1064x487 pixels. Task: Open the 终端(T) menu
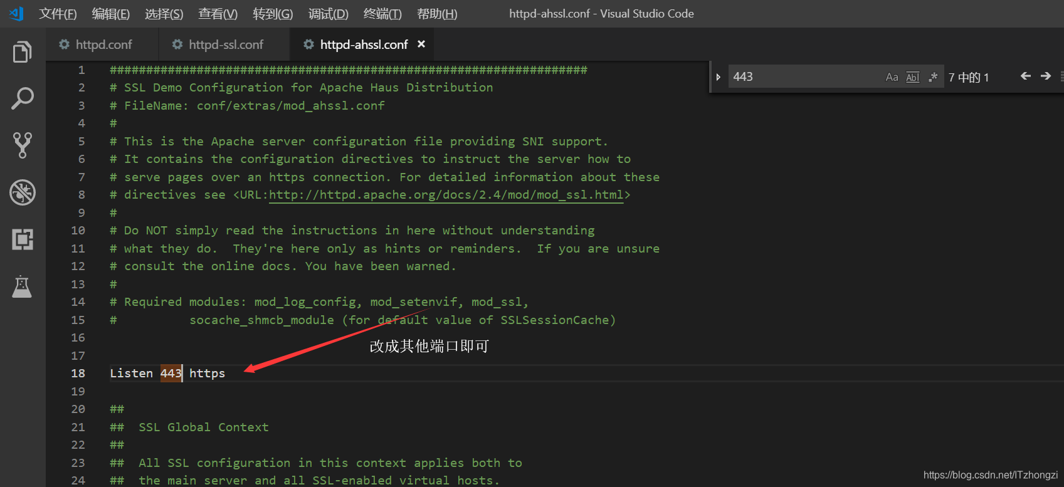pos(382,14)
